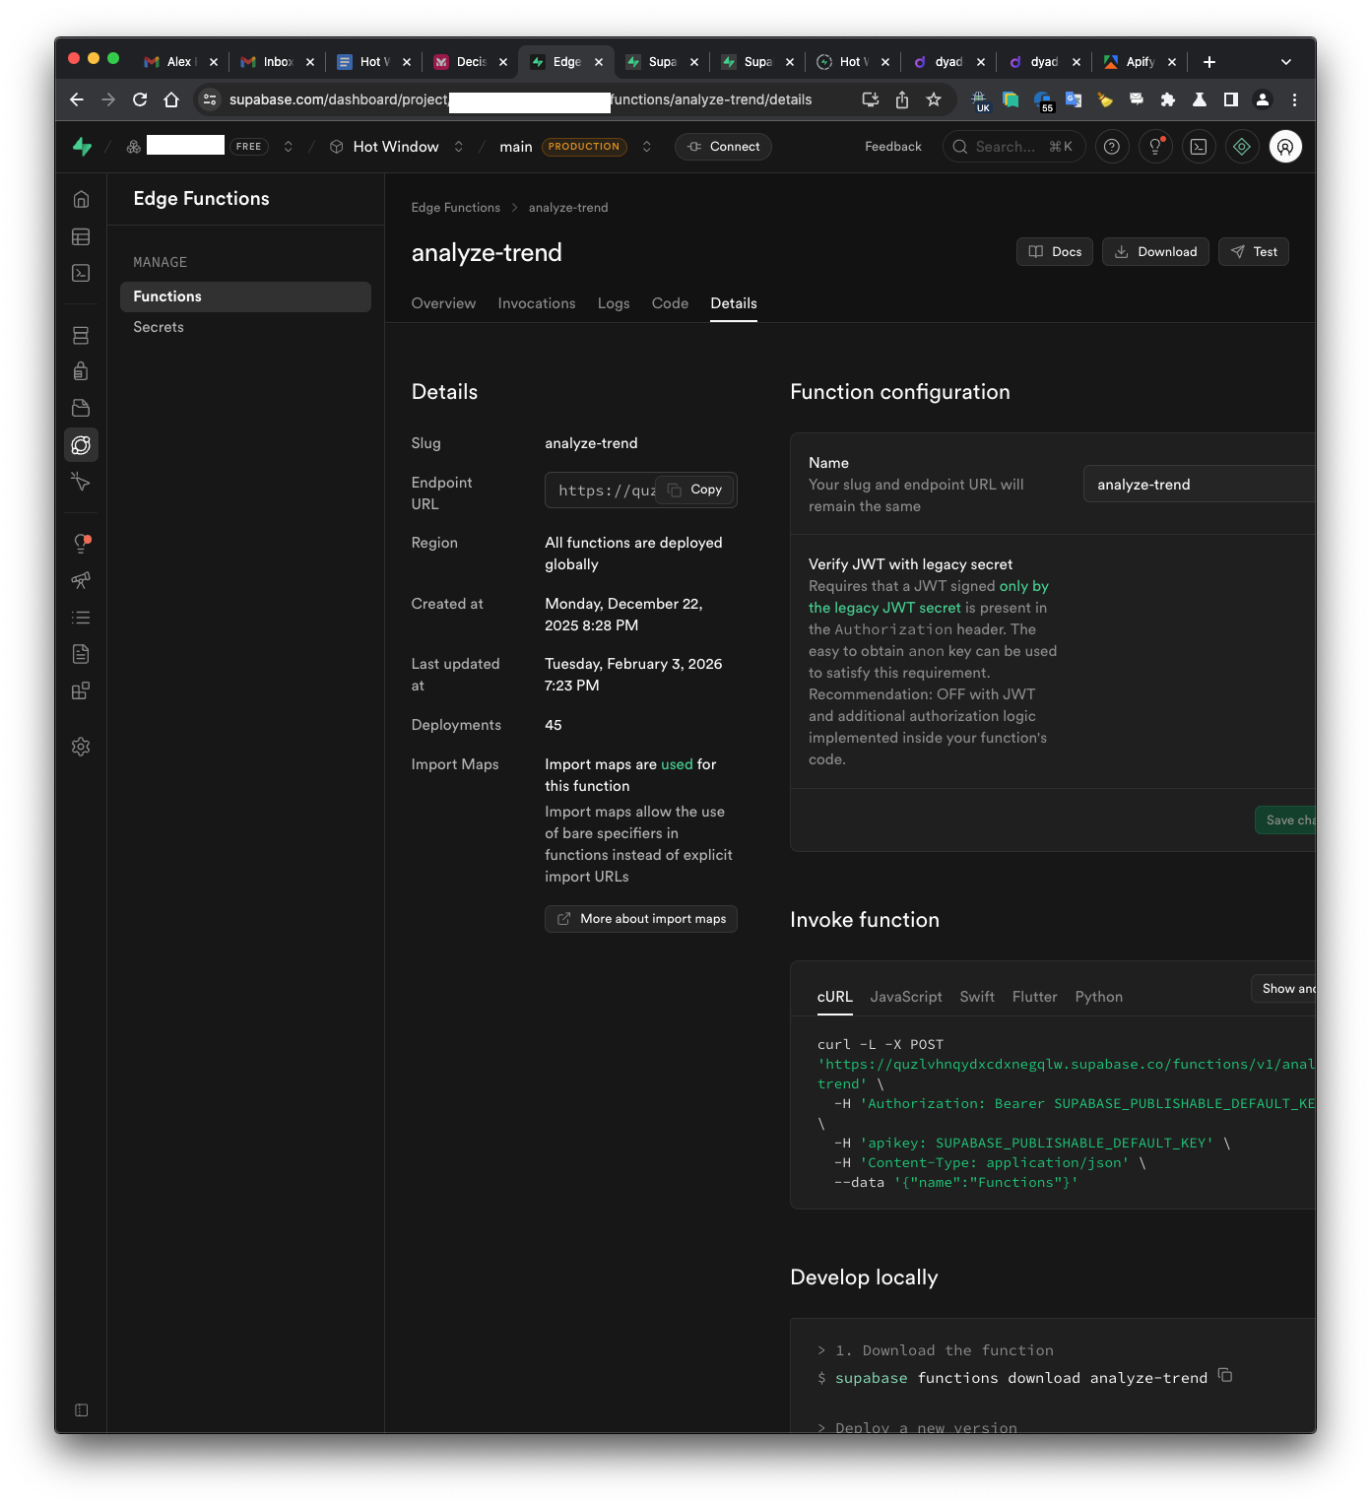The height and width of the screenshot is (1506, 1371).
Task: Open 'More about import maps' link
Action: pyautogui.click(x=641, y=919)
